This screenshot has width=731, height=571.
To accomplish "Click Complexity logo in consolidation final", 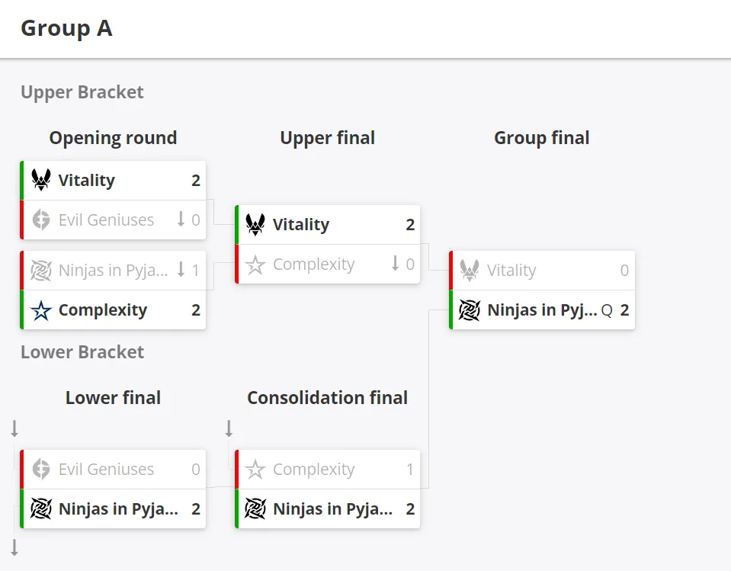I will coord(255,470).
